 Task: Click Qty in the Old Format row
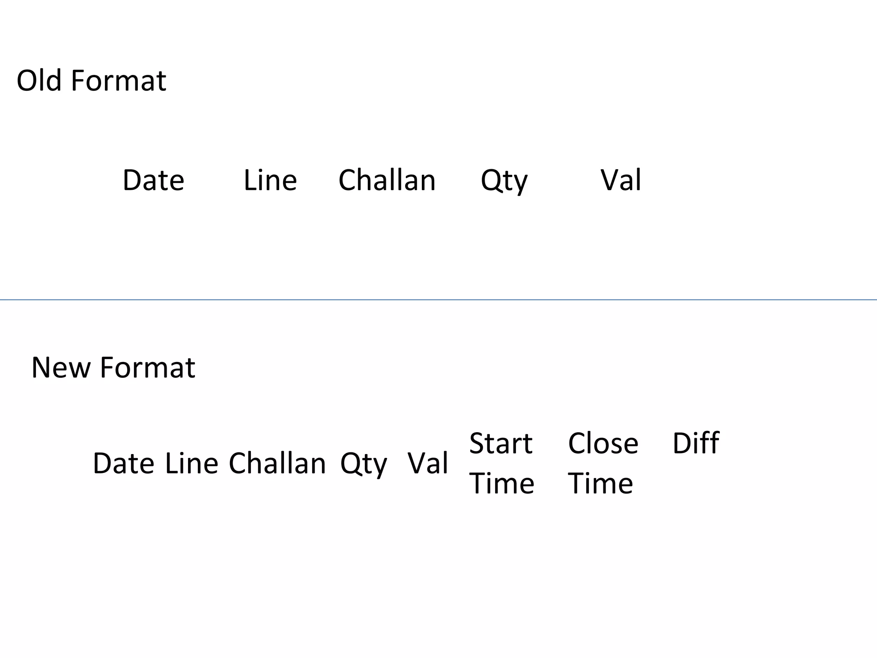click(x=504, y=181)
